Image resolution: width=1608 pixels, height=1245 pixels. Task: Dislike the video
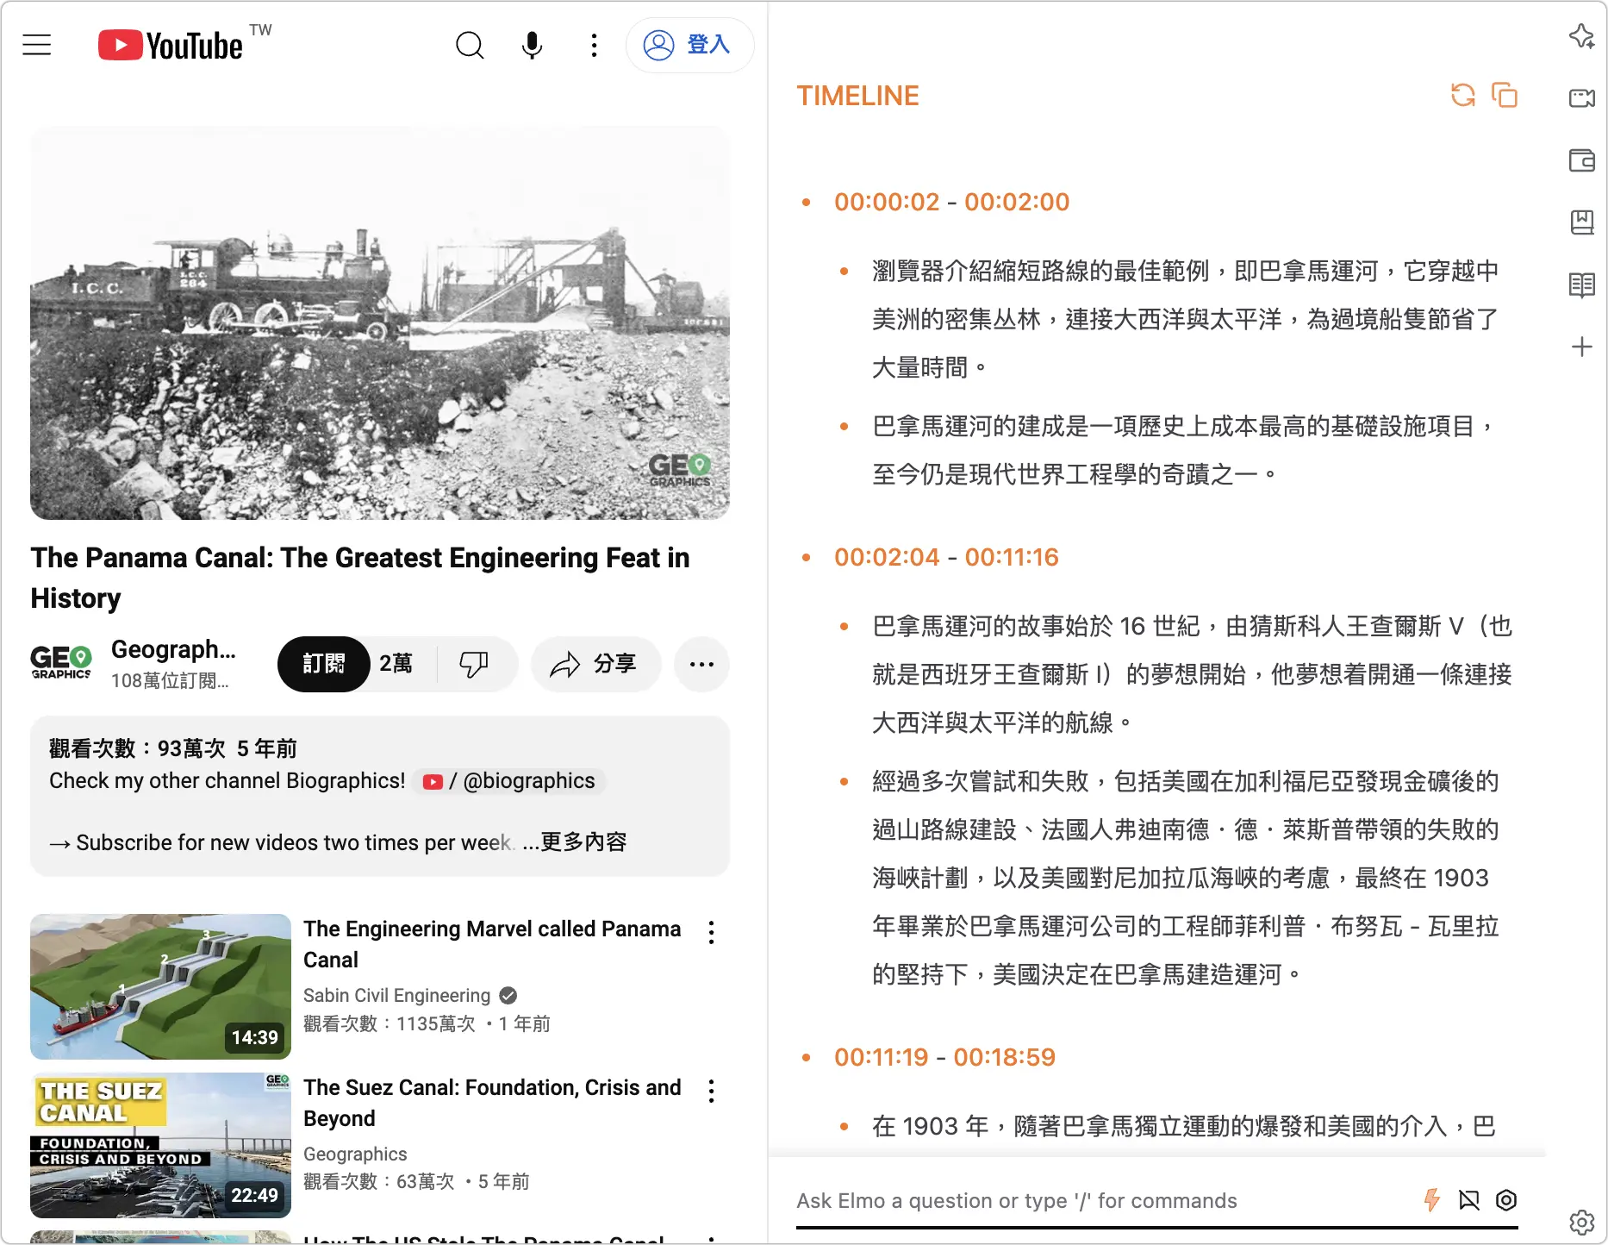pyautogui.click(x=474, y=664)
